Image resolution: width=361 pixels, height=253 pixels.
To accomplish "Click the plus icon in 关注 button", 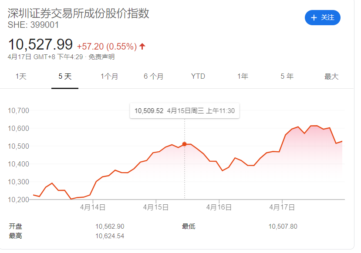I will coord(314,18).
